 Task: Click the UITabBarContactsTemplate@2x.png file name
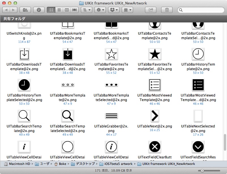pyautogui.click(x=155, y=36)
